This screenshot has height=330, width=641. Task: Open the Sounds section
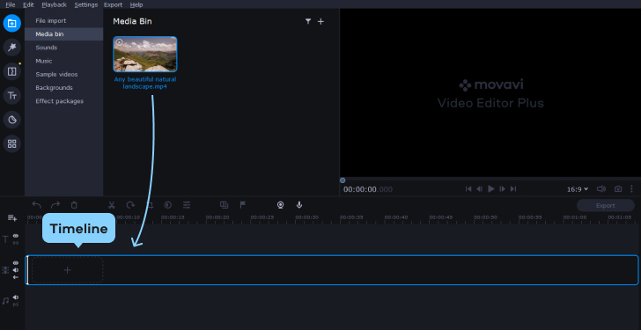coord(63,48)
